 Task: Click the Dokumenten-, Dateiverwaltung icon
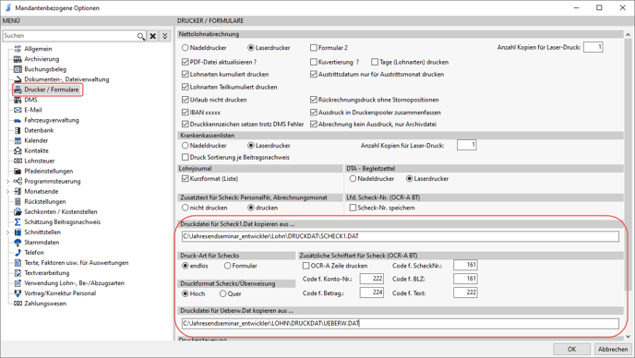coord(18,79)
